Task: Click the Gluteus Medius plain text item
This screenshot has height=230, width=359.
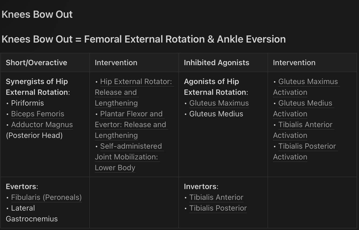Action: (216, 114)
